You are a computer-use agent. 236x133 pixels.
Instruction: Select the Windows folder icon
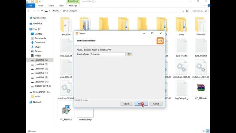coord(201,25)
